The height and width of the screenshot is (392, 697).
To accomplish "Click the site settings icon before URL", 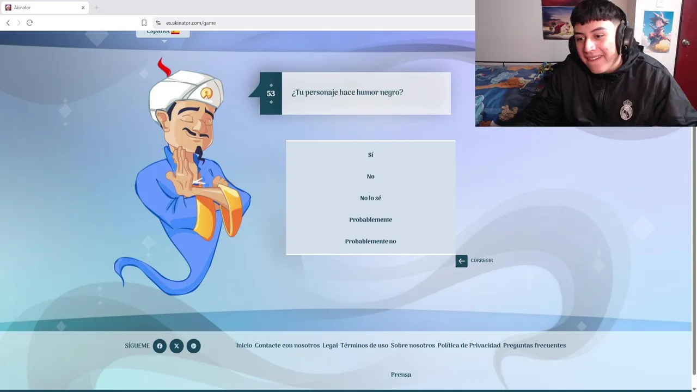I will tap(158, 23).
